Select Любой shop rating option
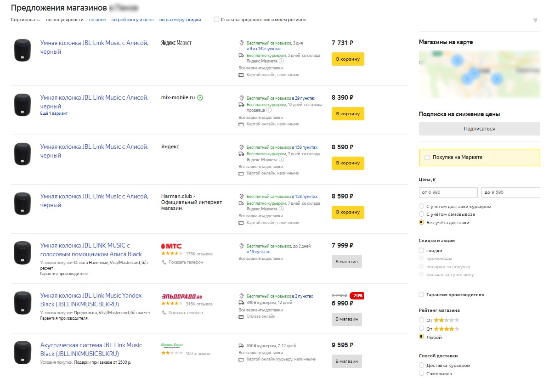 coord(422,337)
